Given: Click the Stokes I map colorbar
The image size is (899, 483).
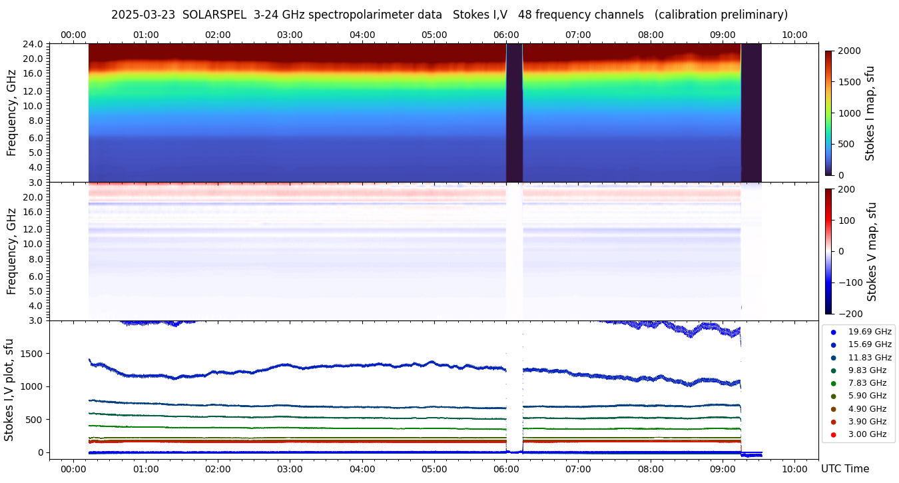Looking at the screenshot, I should (828, 113).
